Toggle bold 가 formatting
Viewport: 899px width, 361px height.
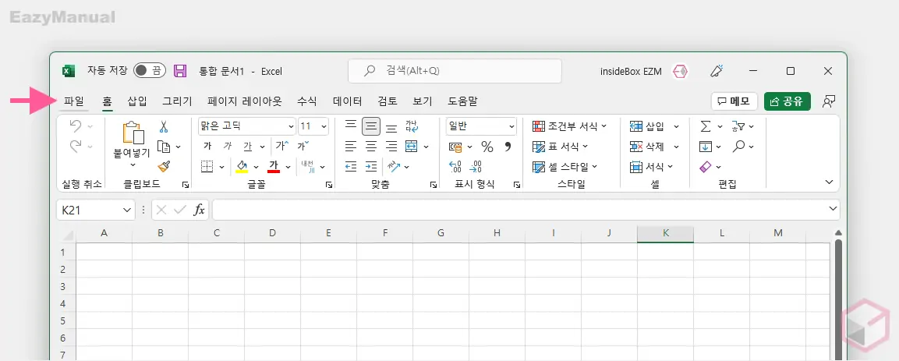point(207,146)
